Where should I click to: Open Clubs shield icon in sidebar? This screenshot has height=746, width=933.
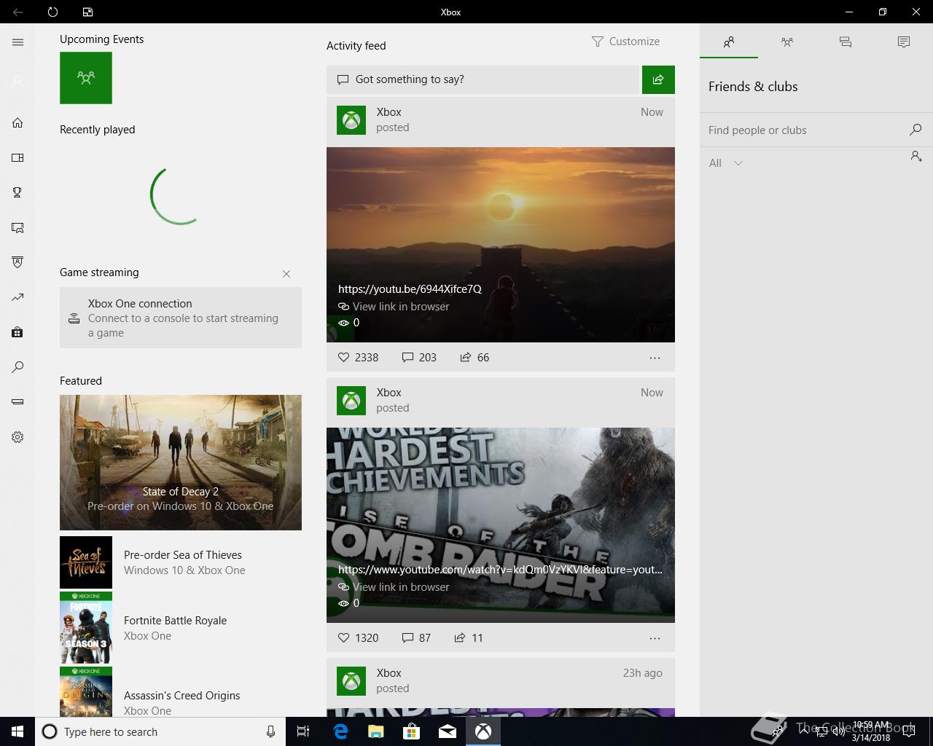pos(17,262)
